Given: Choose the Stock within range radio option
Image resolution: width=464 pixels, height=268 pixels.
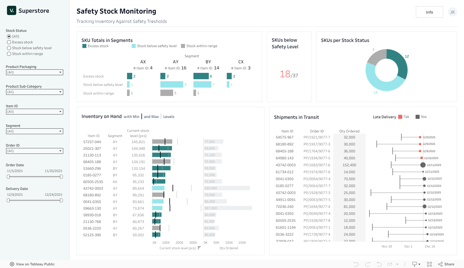Looking at the screenshot, I should [x=9, y=54].
